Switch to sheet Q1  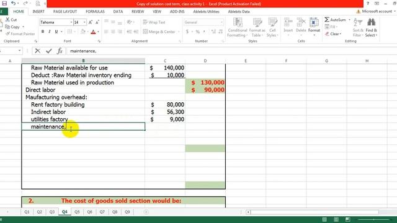pyautogui.click(x=27, y=212)
